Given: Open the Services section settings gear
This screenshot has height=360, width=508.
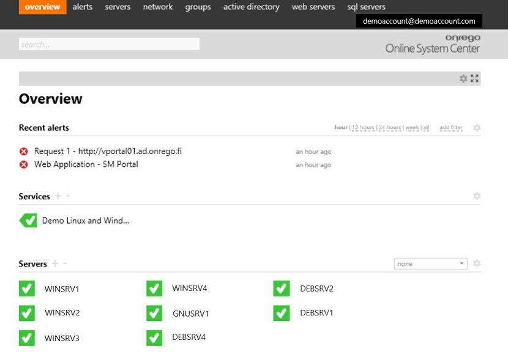Looking at the screenshot, I should tap(476, 196).
